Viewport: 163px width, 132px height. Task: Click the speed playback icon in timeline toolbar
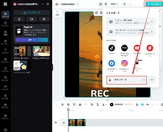coord(68,104)
